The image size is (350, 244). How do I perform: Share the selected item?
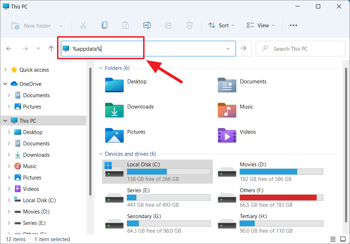tap(168, 25)
